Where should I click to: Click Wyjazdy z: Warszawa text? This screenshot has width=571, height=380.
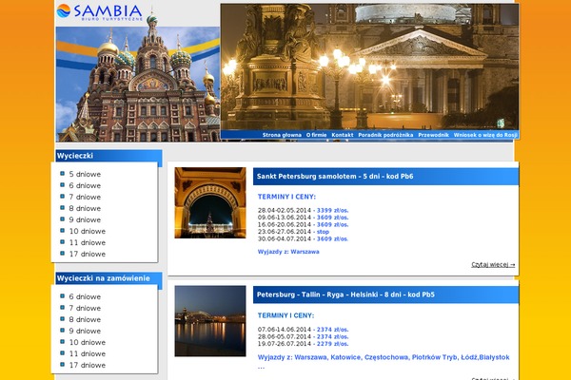(288, 252)
